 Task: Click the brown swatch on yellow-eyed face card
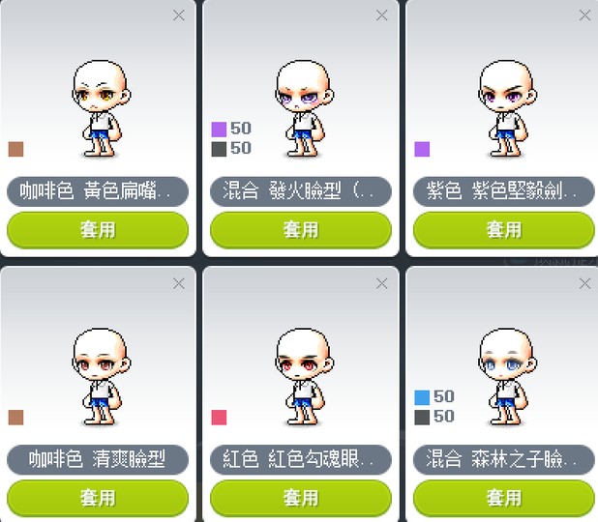(x=16, y=150)
